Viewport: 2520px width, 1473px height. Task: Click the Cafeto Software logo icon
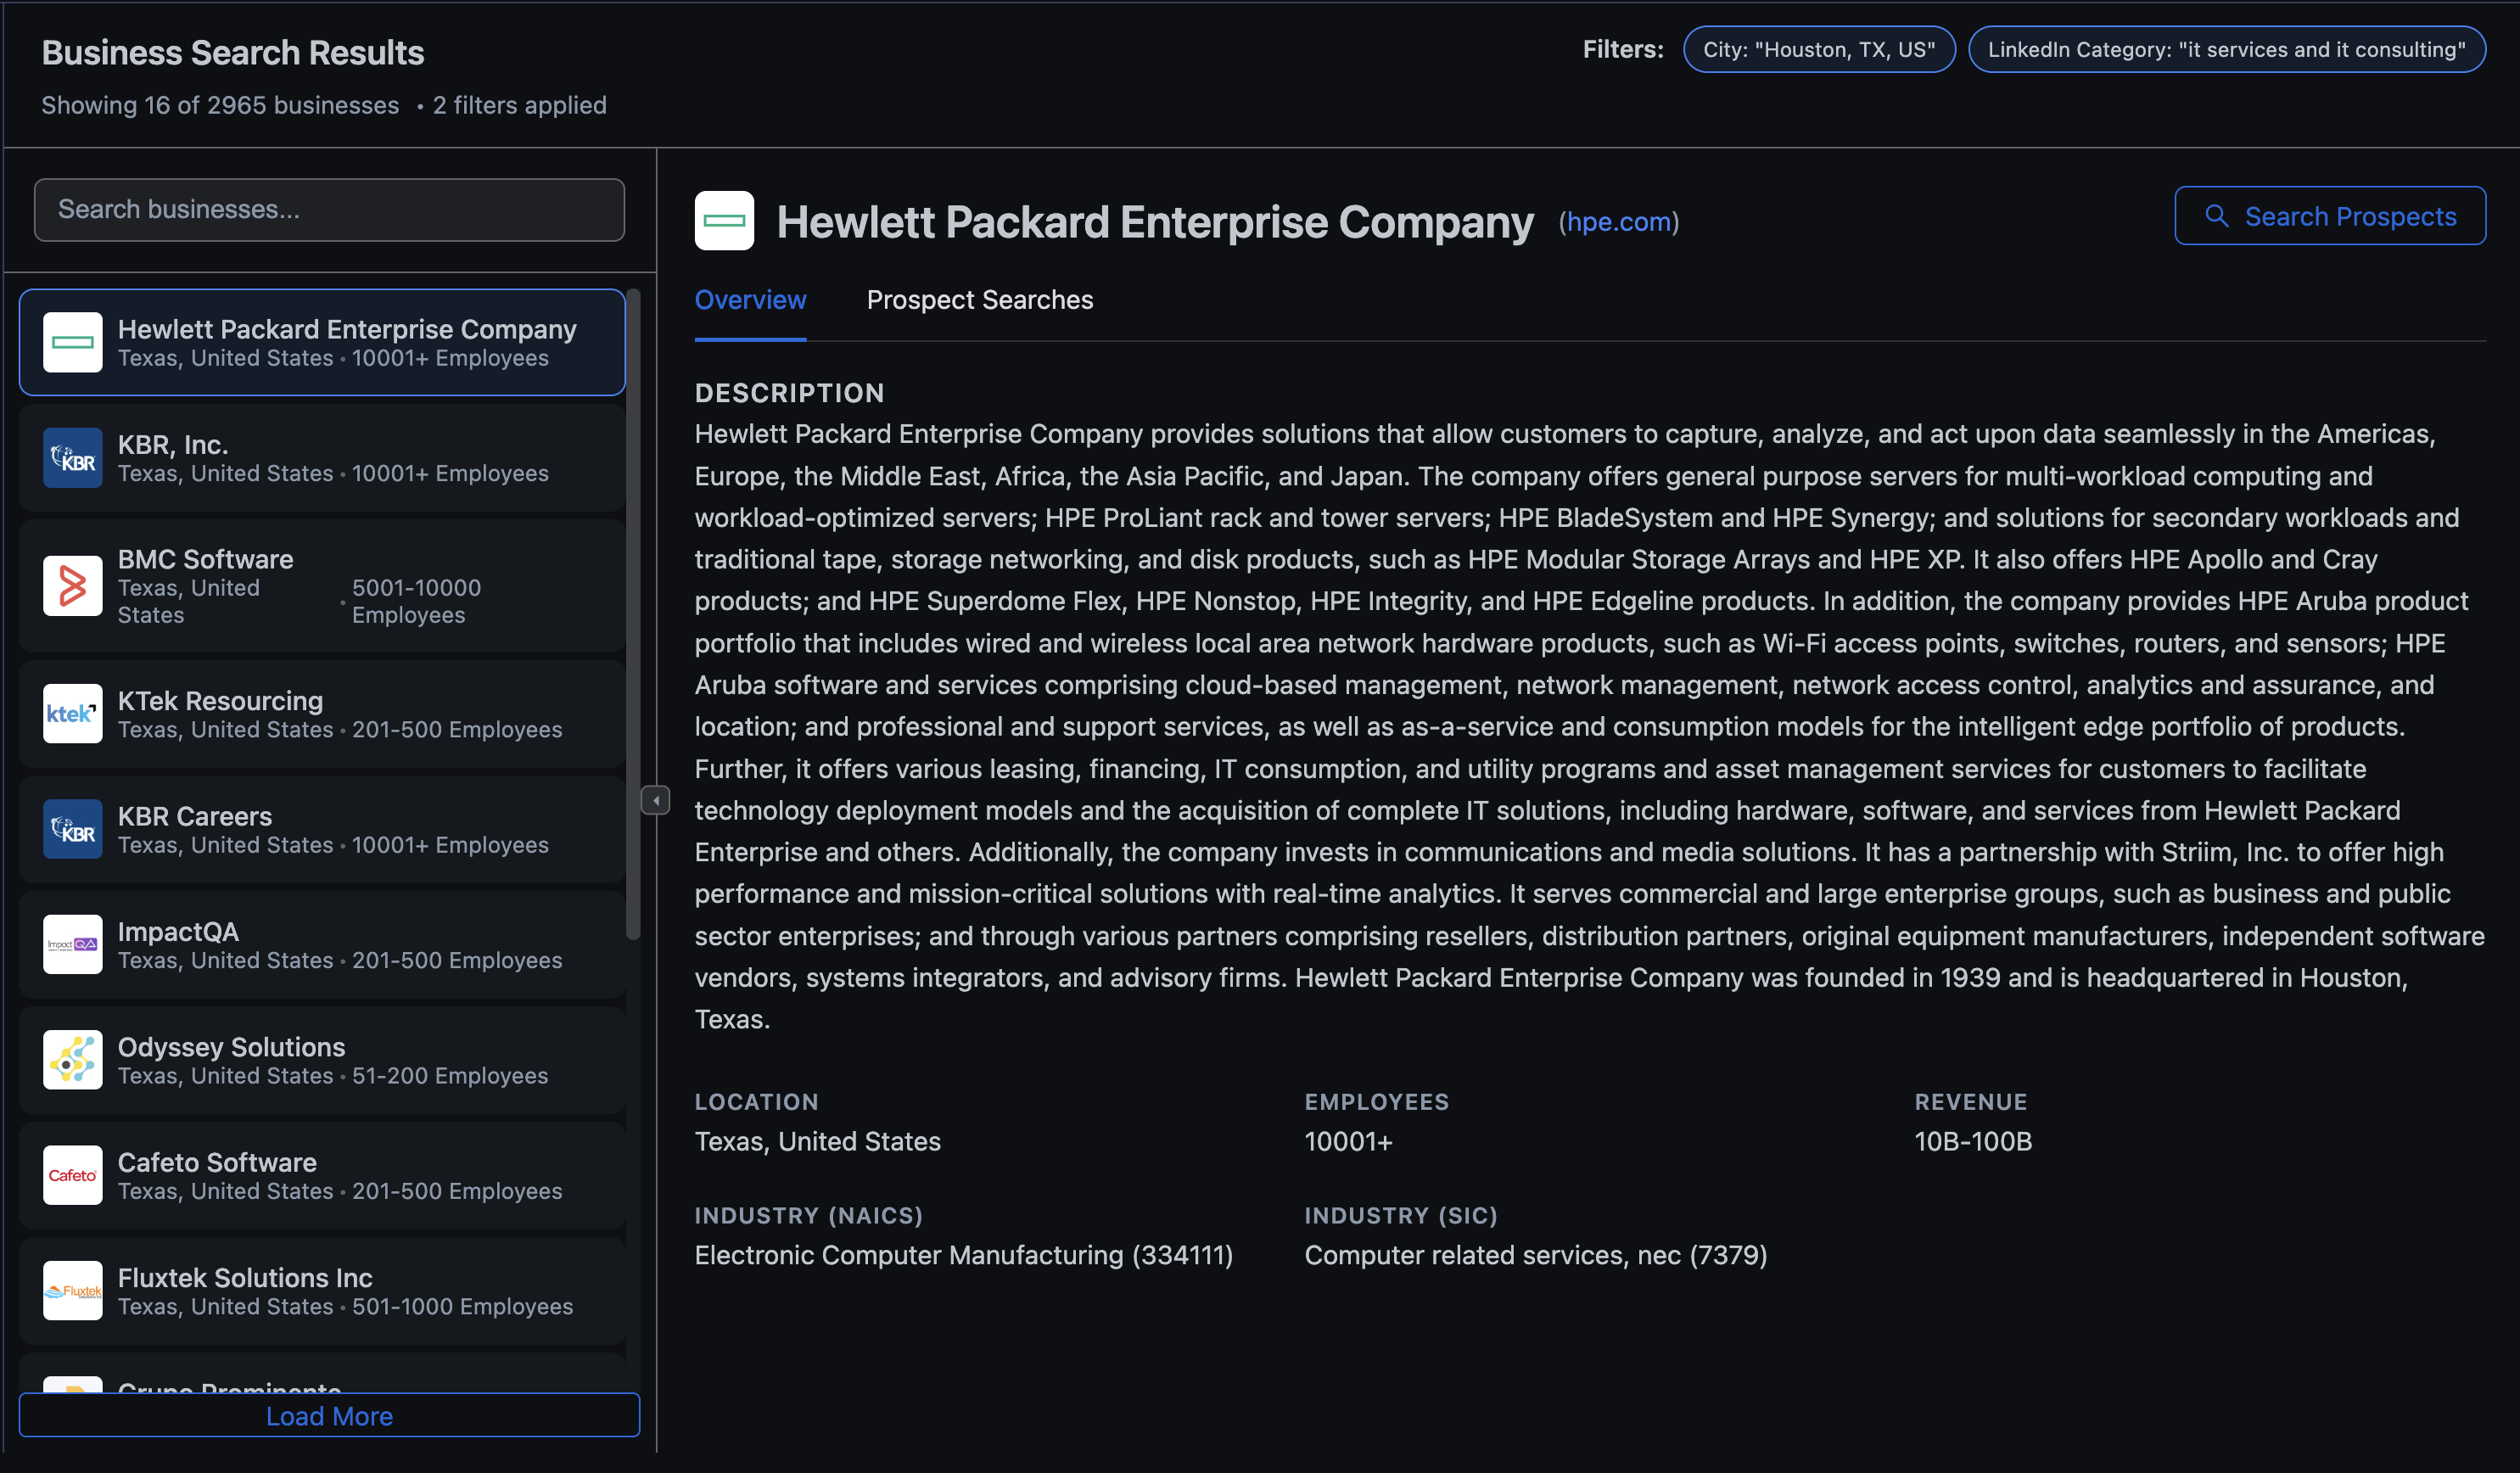tap(73, 1175)
